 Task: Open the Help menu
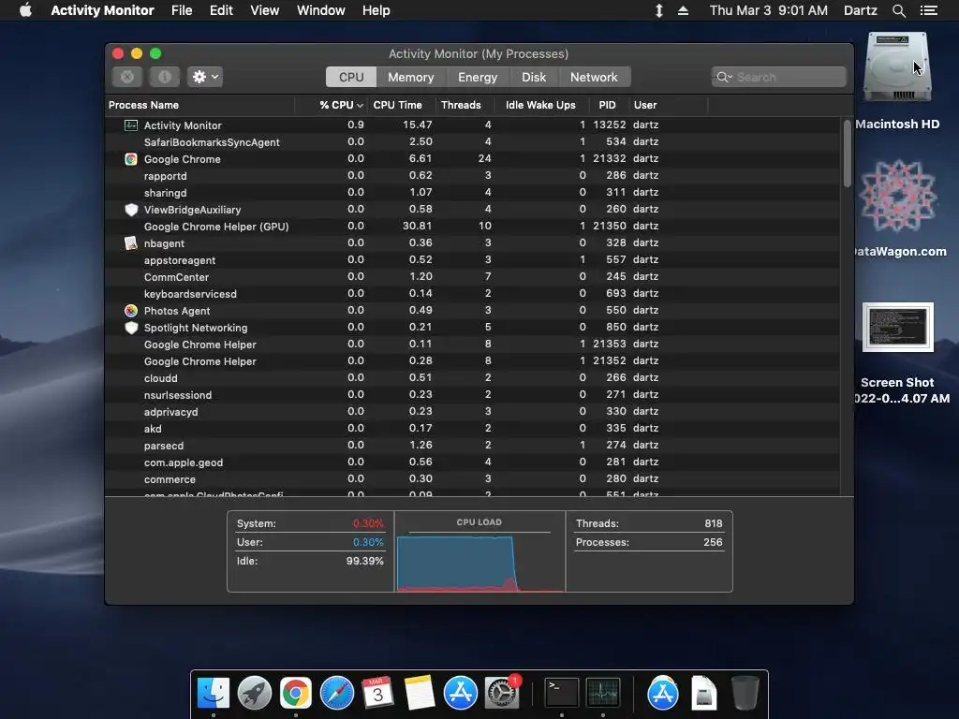click(x=376, y=10)
